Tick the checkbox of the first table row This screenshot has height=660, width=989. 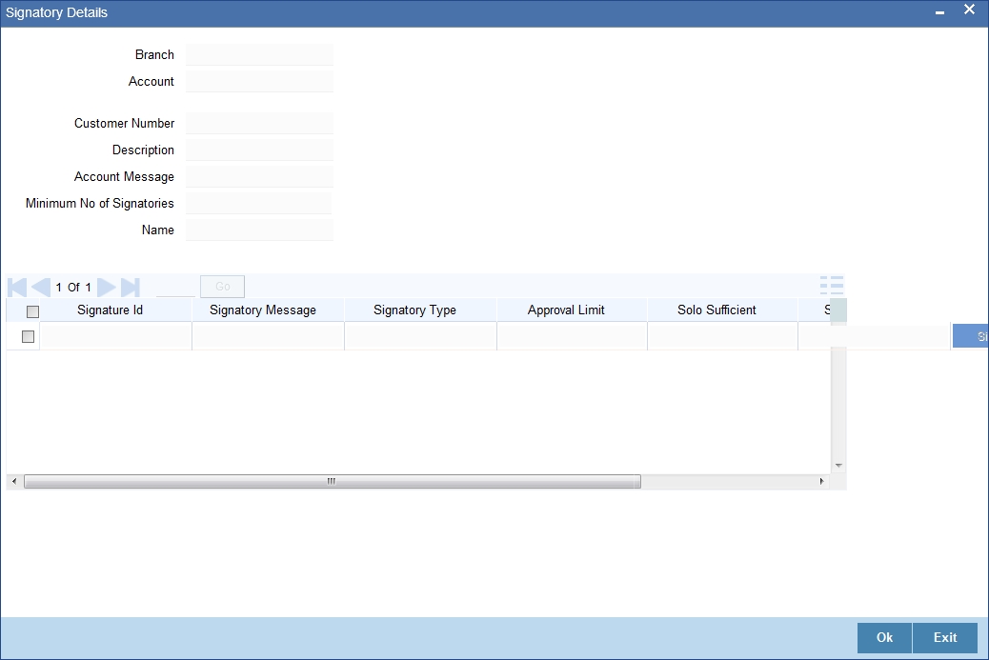[x=28, y=336]
